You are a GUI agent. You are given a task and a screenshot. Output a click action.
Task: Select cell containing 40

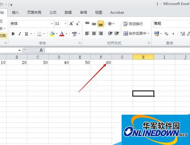pos(59,62)
